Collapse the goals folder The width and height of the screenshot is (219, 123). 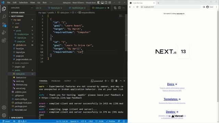(x=18, y=30)
